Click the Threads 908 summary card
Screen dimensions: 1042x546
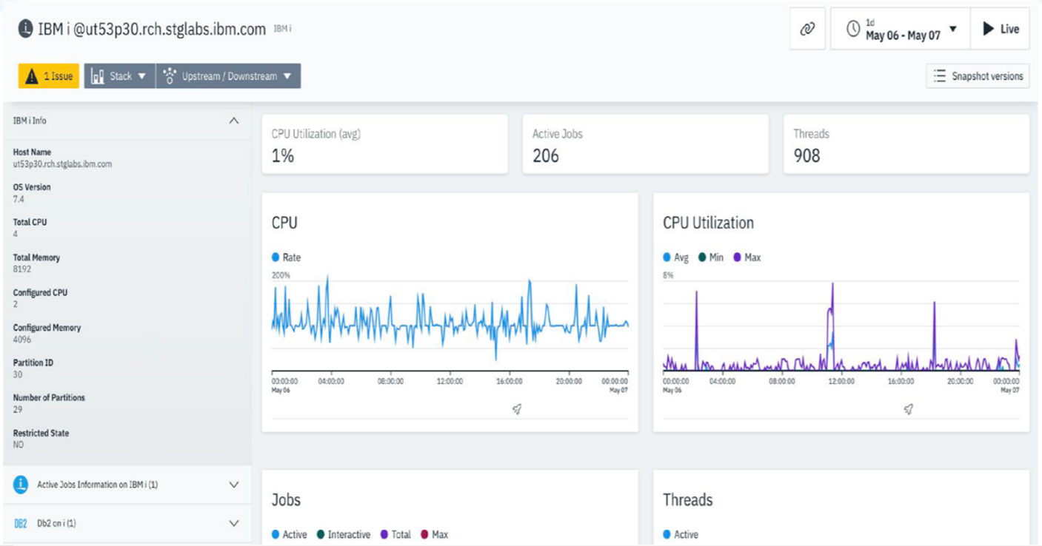(906, 145)
